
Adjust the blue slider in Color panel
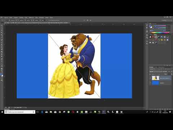click(x=160, y=30)
